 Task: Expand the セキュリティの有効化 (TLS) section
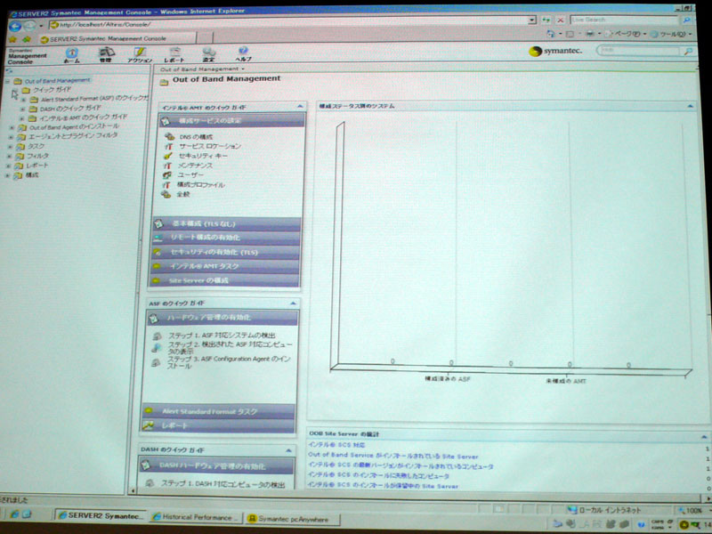[x=225, y=252]
